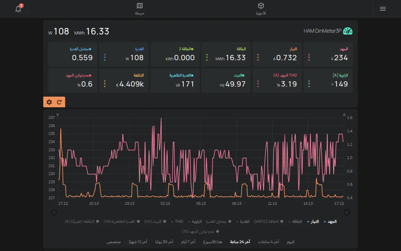401x251 pixels.
Task: Open the three-dot menu on the THD الجهد 3.19% card
Action: tap(258, 84)
